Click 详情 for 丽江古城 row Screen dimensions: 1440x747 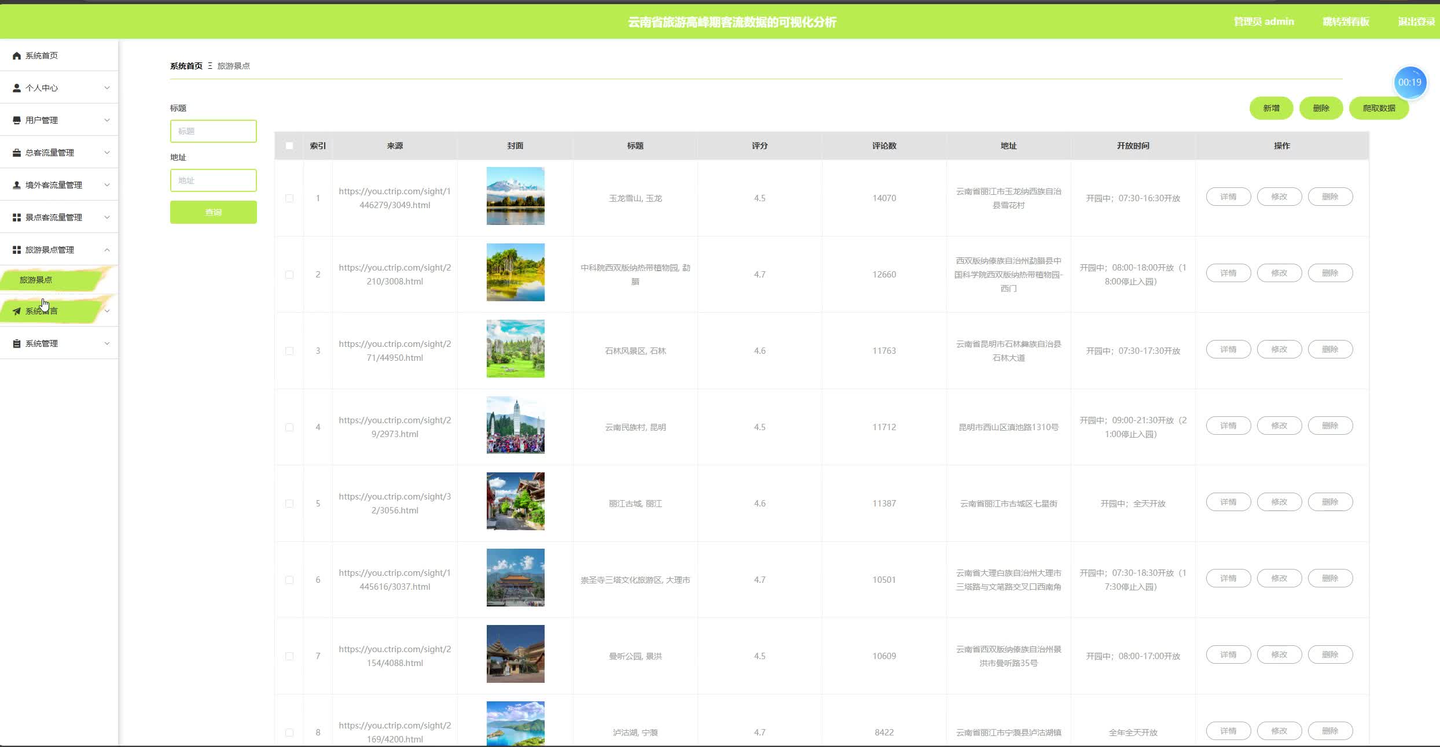click(1228, 502)
